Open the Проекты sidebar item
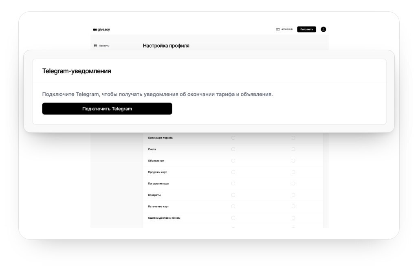This screenshot has height=266, width=418. 101,46
